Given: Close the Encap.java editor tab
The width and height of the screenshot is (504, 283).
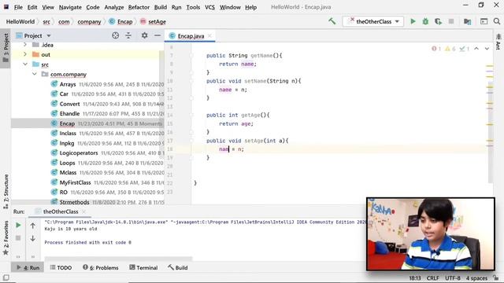Looking at the screenshot, I should (x=209, y=36).
